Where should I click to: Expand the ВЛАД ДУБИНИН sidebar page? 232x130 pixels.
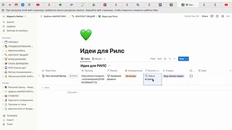point(3,59)
